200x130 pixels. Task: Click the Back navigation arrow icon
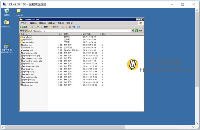(x=21, y=27)
